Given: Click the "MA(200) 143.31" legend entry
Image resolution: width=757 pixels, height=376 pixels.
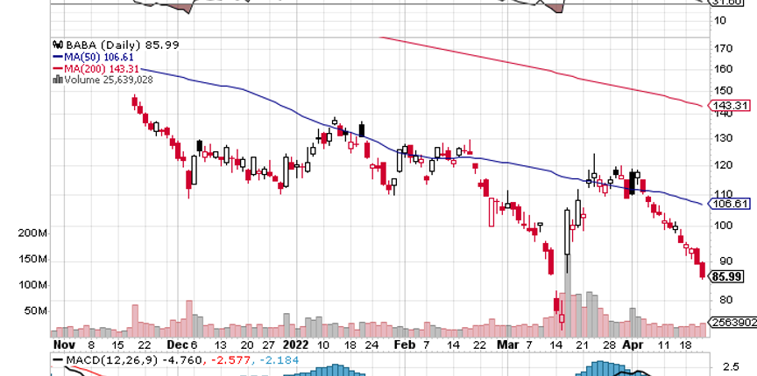Looking at the screenshot, I should pos(102,68).
